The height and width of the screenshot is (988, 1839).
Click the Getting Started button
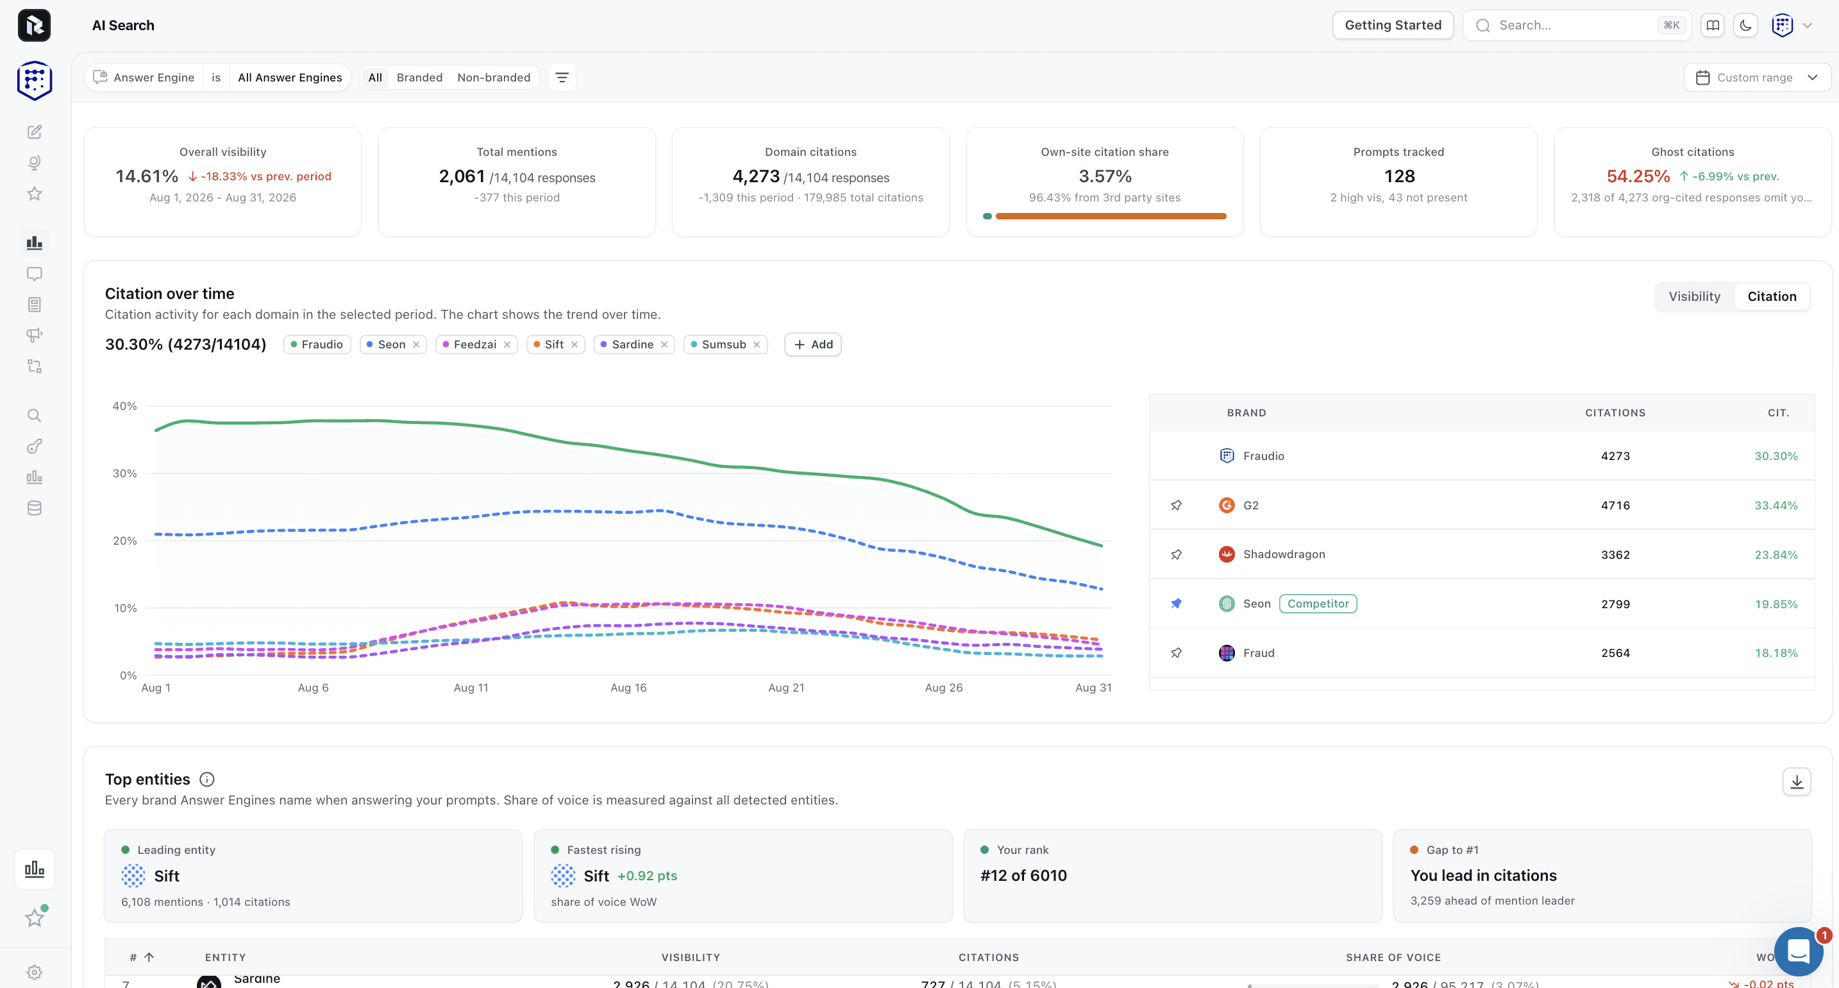coord(1393,26)
